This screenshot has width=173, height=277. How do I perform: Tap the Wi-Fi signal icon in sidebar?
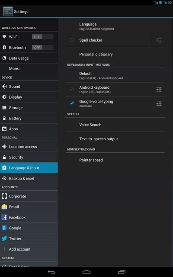4,37
